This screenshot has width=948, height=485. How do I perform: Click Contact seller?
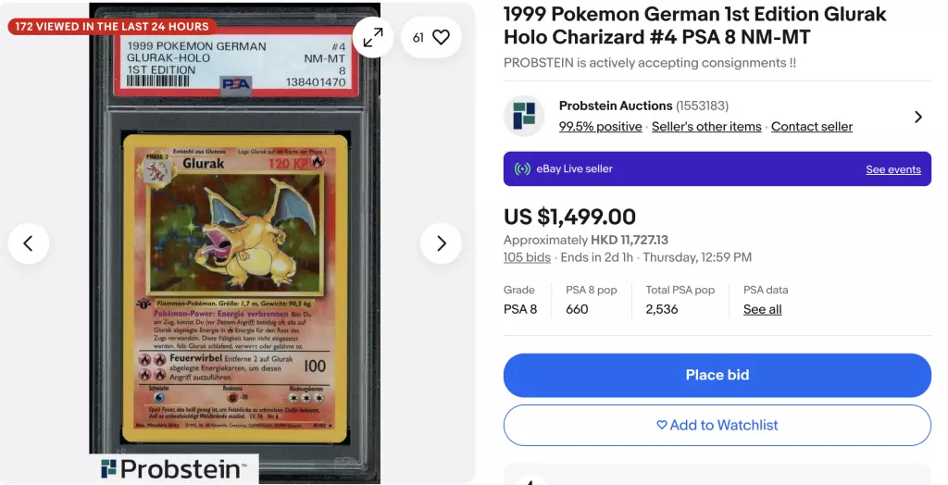coord(811,127)
